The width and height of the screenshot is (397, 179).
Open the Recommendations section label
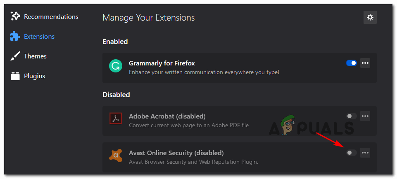pyautogui.click(x=51, y=17)
